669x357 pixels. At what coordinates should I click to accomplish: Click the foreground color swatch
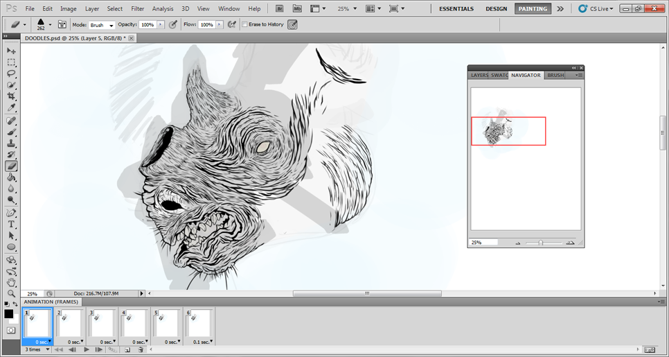[8, 314]
